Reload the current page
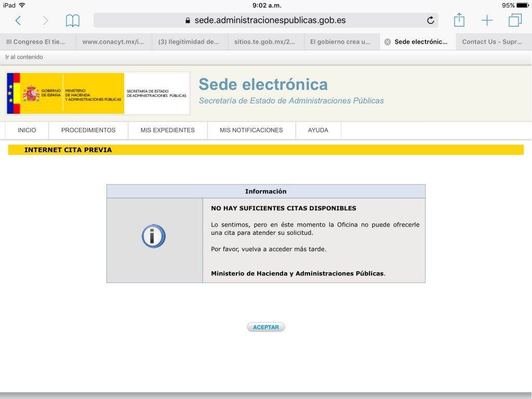532x399 pixels. click(430, 20)
